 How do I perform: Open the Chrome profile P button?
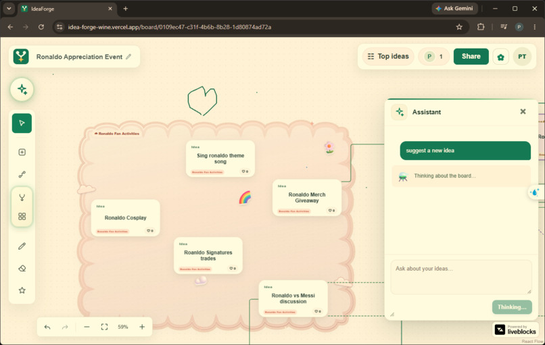point(519,27)
